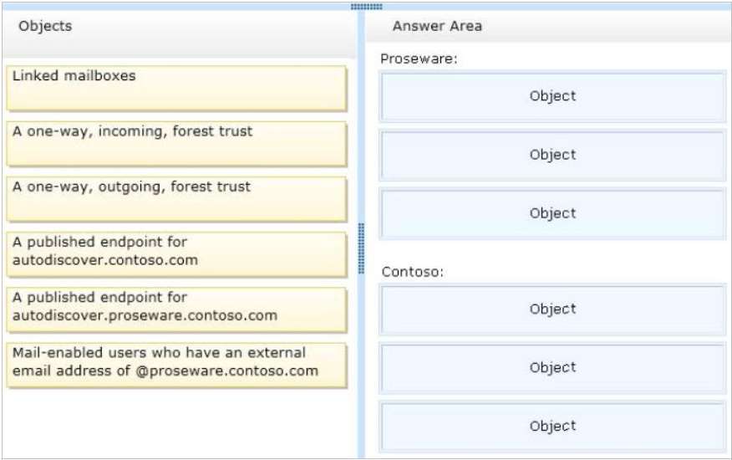Click the second Object slot under Proseware
This screenshot has width=732, height=460.
coord(552,156)
